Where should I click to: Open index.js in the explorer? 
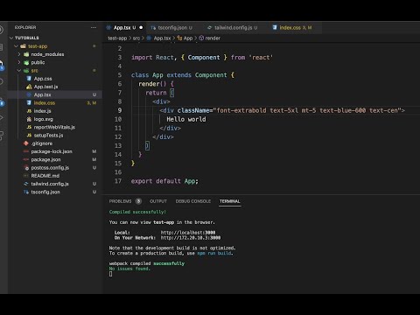(42, 111)
